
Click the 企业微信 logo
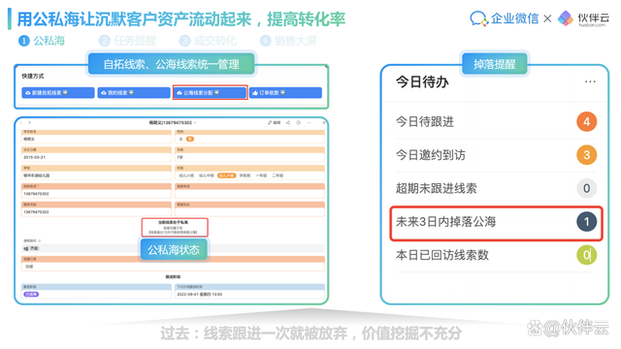505,18
